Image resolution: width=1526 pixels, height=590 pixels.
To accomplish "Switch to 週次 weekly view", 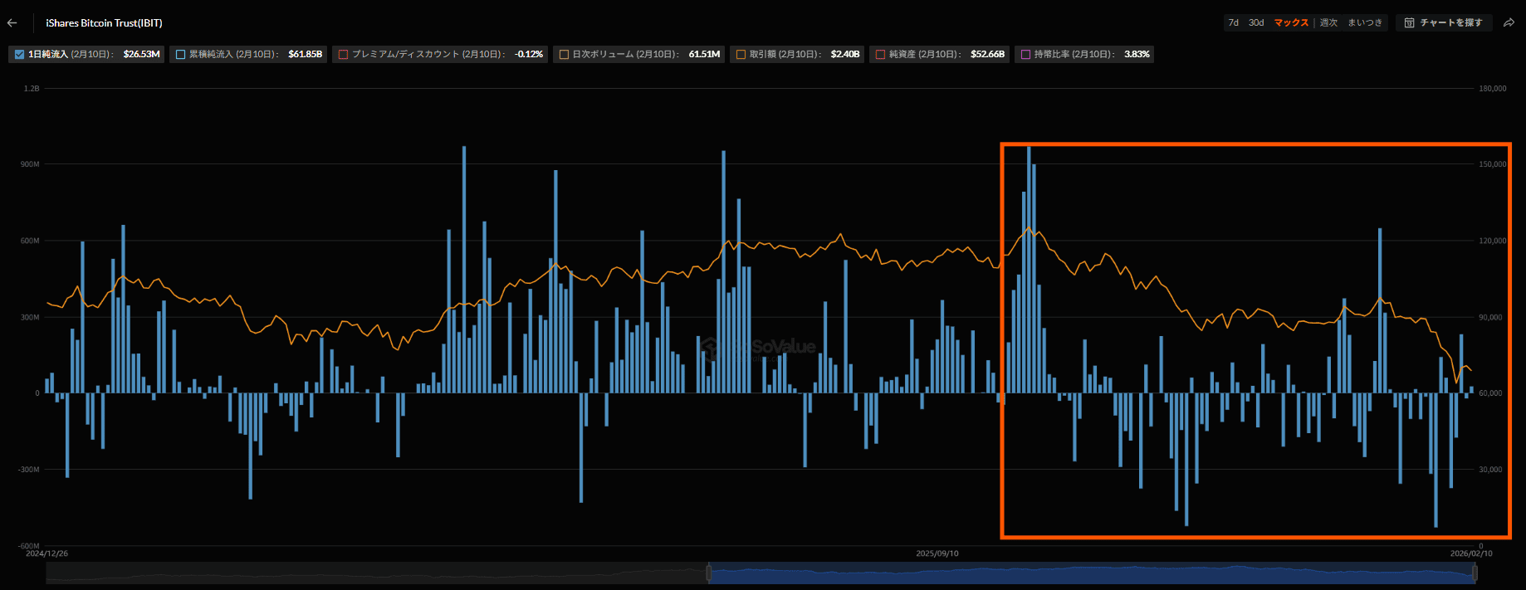I will (x=1328, y=22).
